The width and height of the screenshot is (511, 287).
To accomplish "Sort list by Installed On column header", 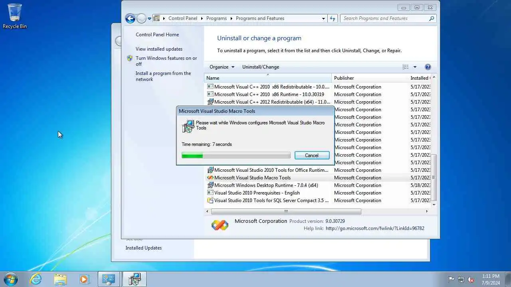I will [x=420, y=78].
